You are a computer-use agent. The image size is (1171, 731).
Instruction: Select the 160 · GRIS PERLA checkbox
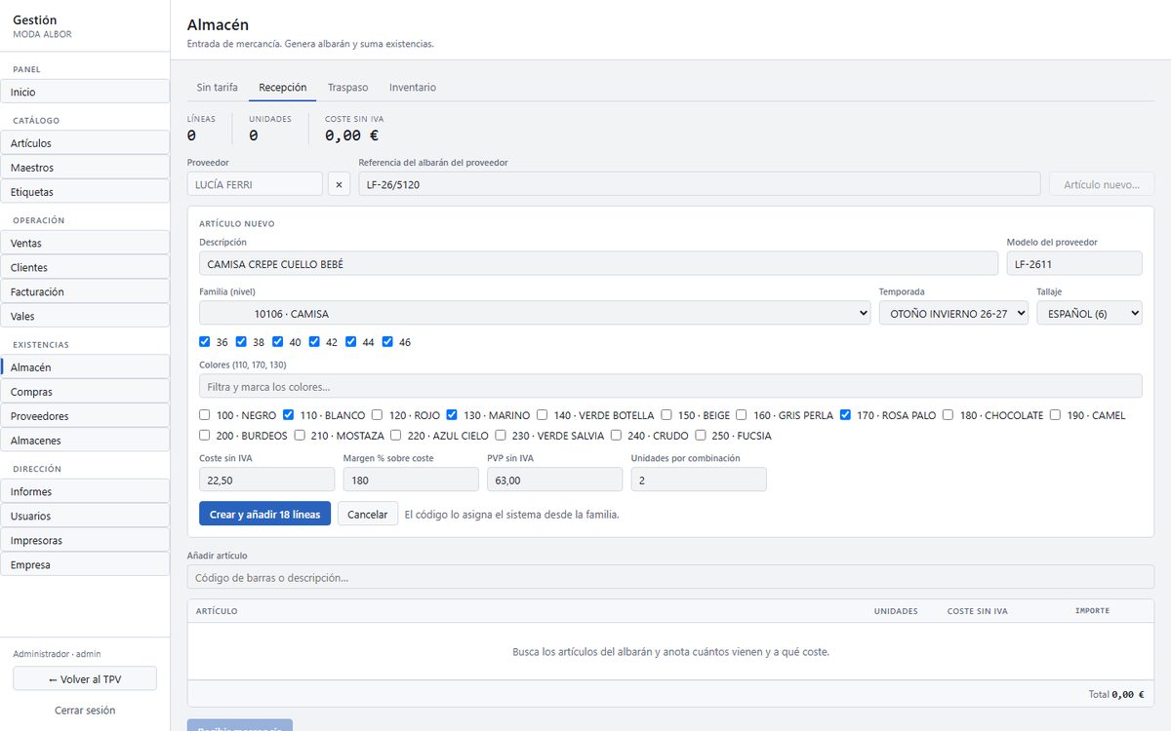pos(742,415)
